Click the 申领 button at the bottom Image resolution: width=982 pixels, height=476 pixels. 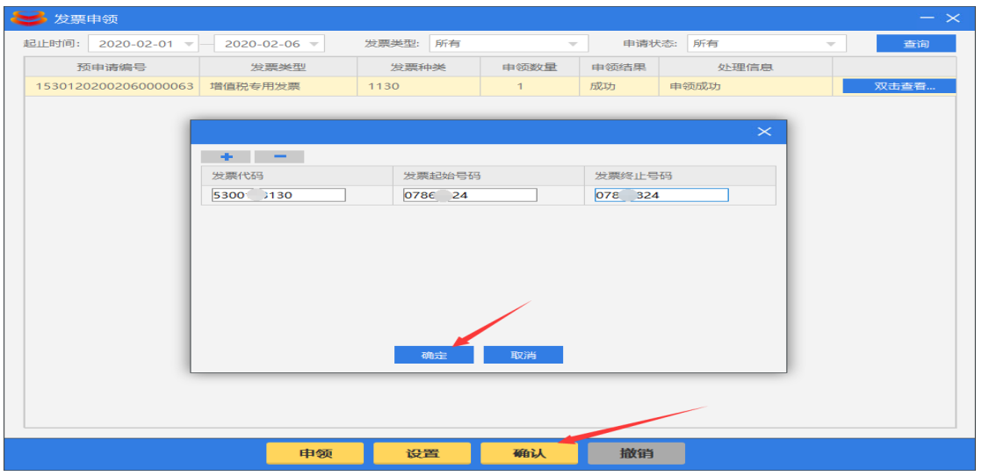315,453
